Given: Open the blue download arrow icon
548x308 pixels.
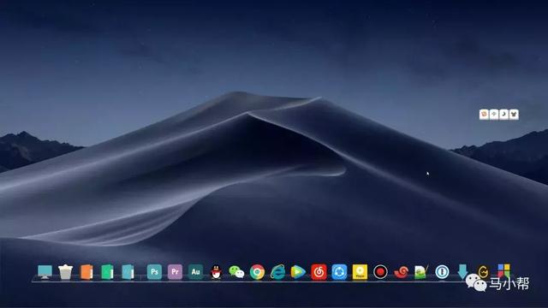Looking at the screenshot, I should (x=462, y=271).
